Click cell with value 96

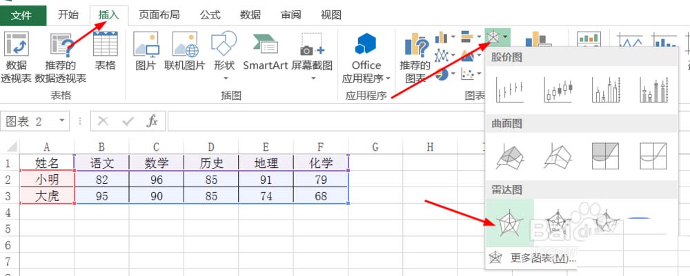coord(156,180)
